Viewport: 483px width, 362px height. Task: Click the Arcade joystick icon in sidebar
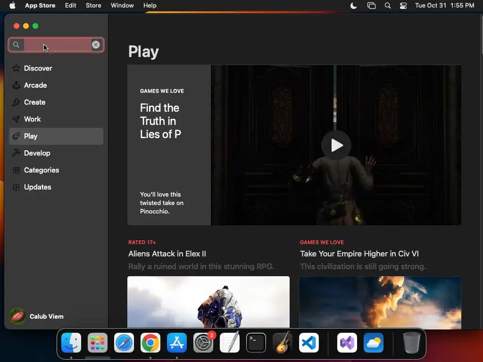pos(16,85)
